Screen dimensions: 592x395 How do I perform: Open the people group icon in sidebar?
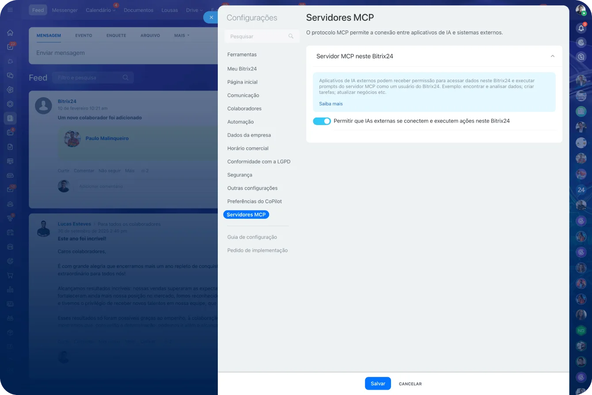click(x=10, y=204)
